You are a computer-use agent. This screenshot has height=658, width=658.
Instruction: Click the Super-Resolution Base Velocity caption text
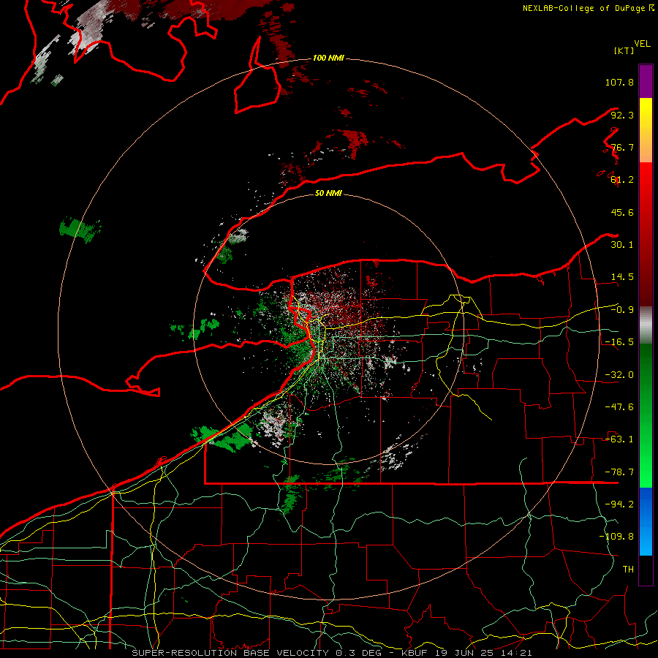(x=332, y=653)
